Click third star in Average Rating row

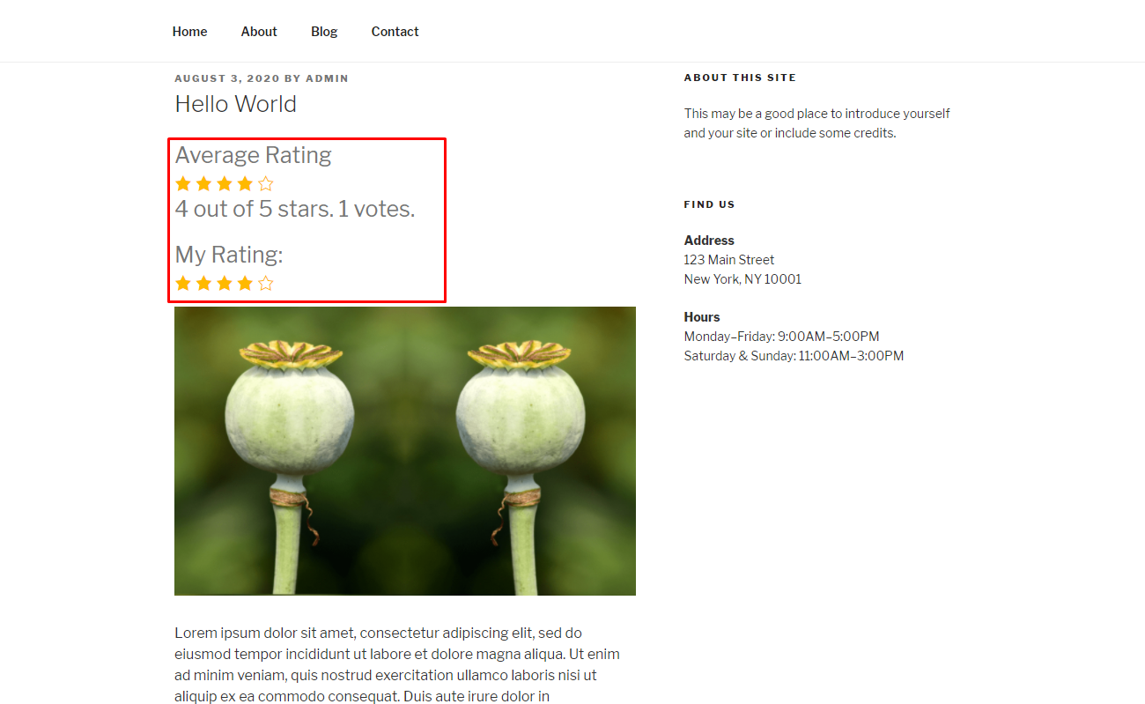225,184
